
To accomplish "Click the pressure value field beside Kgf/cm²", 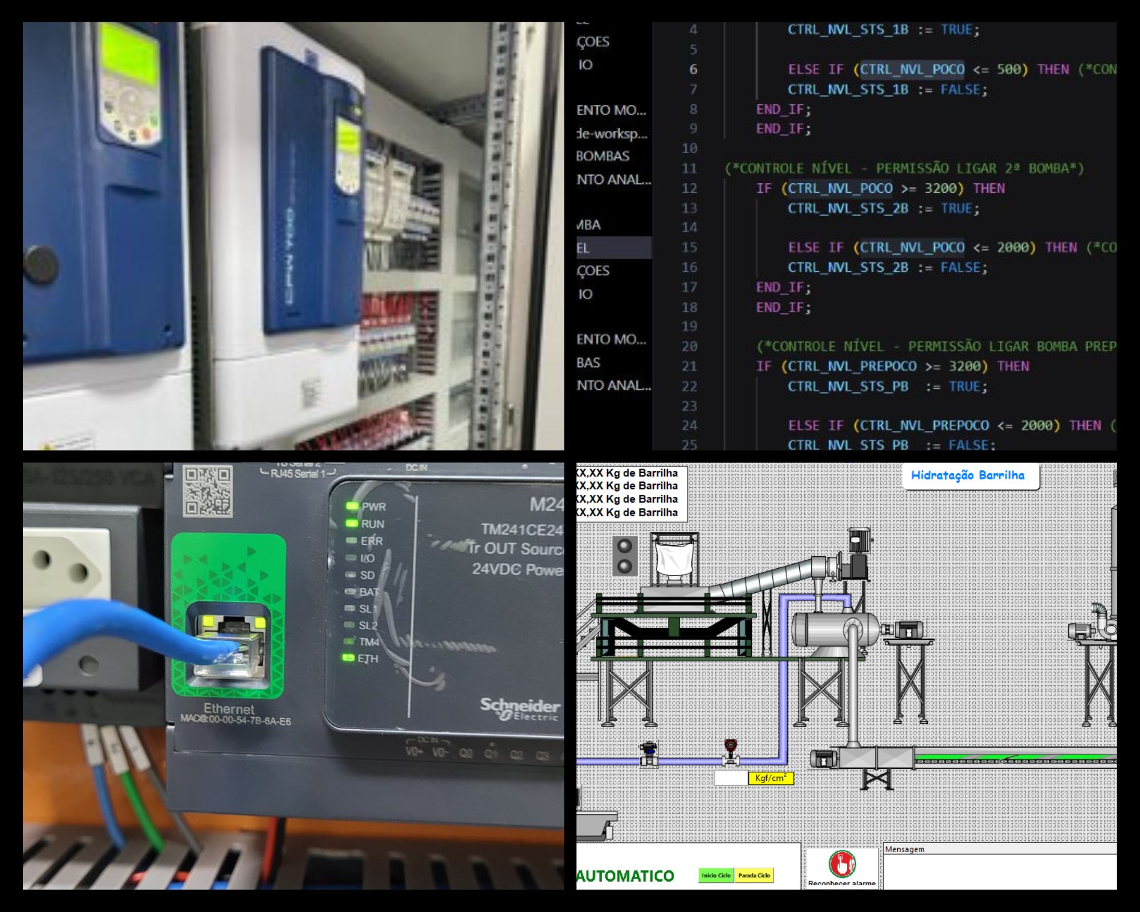I will tap(731, 778).
